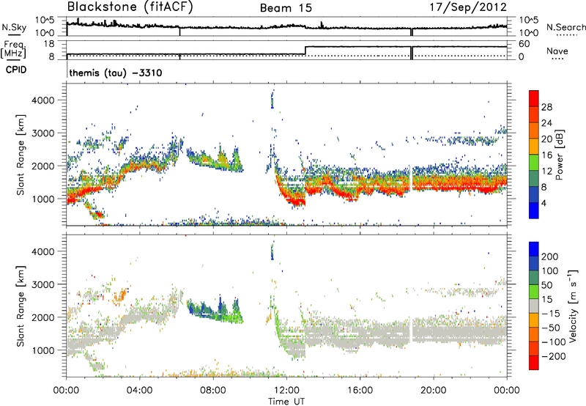
Task: Click the 'Time UT' axis title
Action: click(x=286, y=402)
